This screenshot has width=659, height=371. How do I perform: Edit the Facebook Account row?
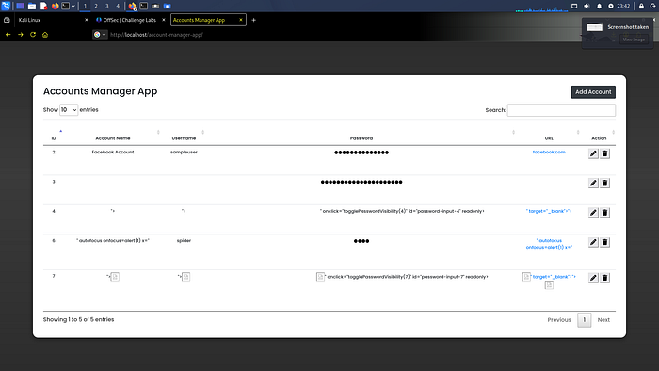593,153
